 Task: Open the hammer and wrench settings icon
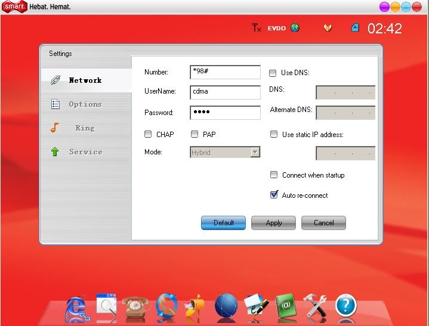point(315,306)
